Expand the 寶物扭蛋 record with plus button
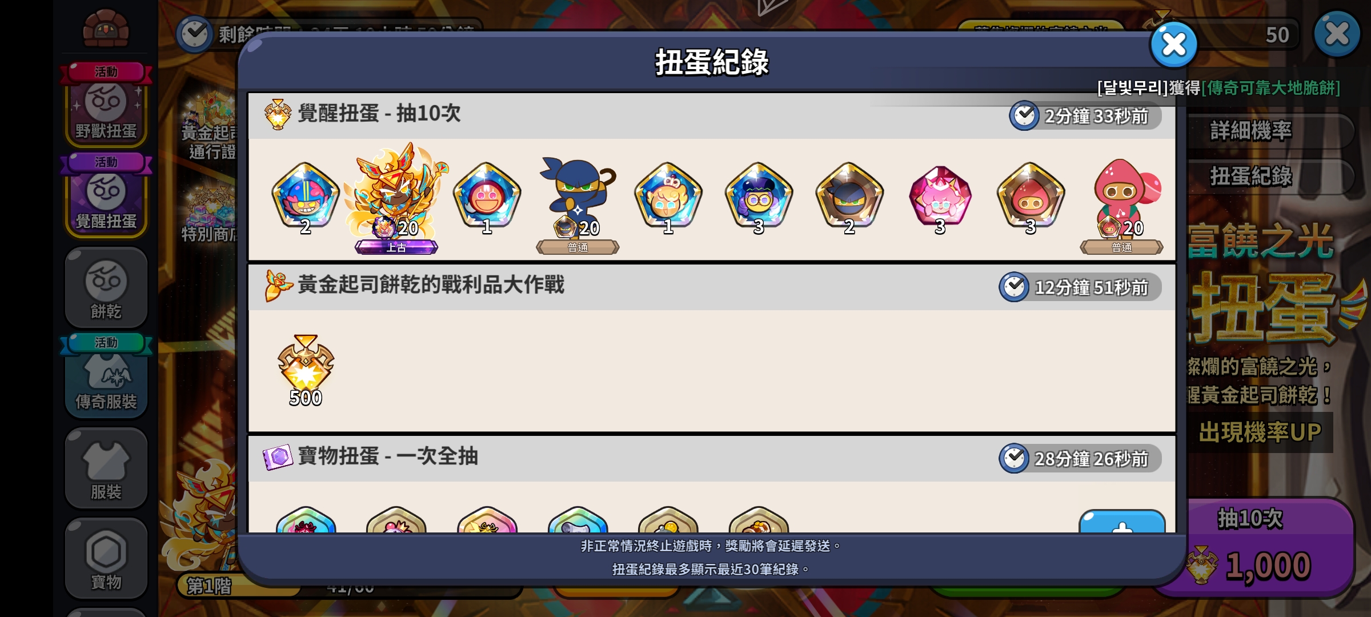1371x617 pixels. (1122, 521)
